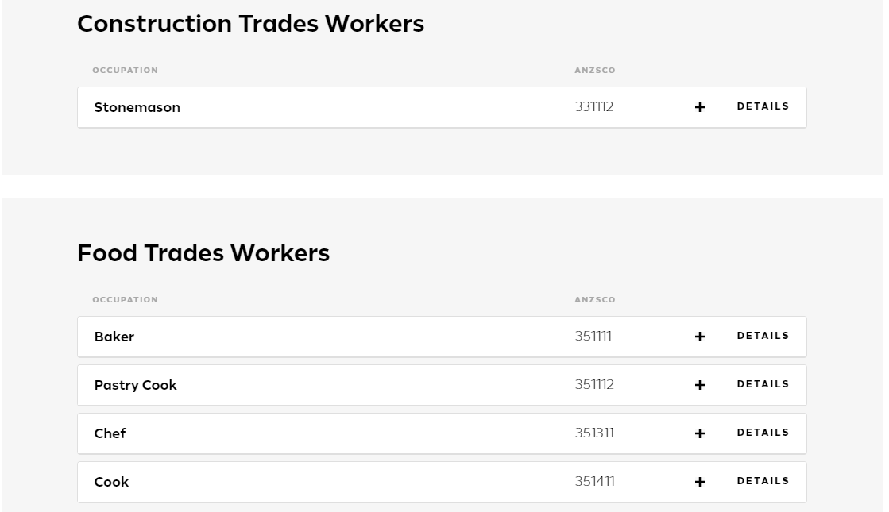The width and height of the screenshot is (889, 512).
Task: Expand the Stonemason row plus icon
Action: 700,107
